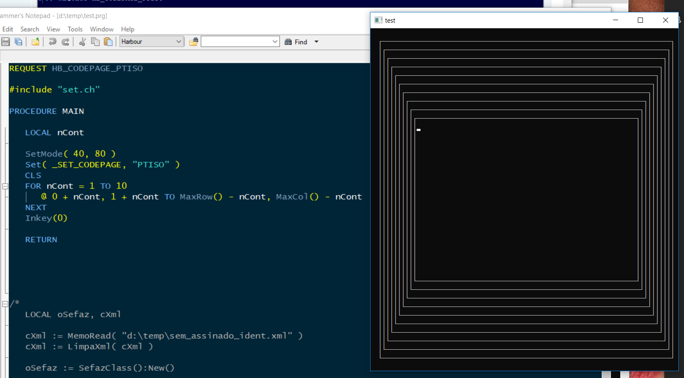Open the Tools menu
The width and height of the screenshot is (684, 378).
tap(75, 29)
